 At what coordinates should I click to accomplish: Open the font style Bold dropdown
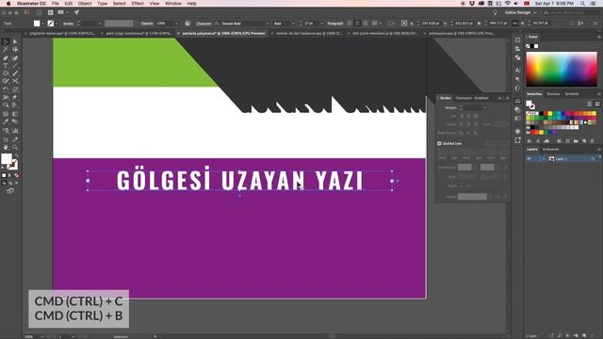point(293,24)
